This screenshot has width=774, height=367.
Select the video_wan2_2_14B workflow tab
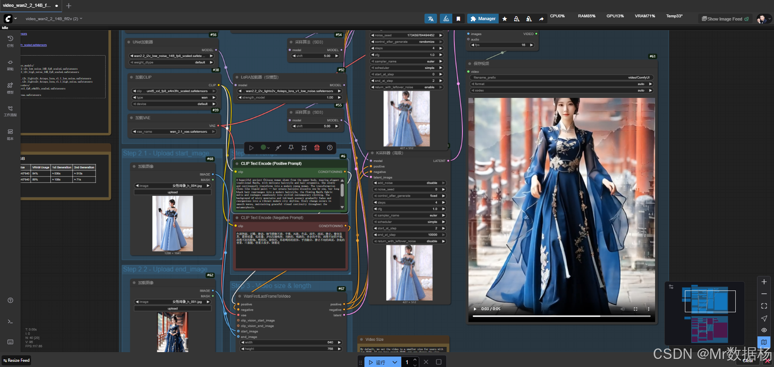(x=27, y=6)
